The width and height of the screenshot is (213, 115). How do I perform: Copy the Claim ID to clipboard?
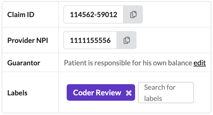pyautogui.click(x=133, y=15)
